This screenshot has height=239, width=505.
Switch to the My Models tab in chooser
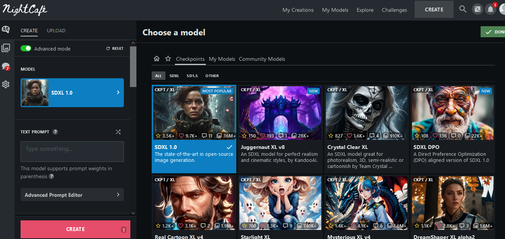click(x=222, y=59)
